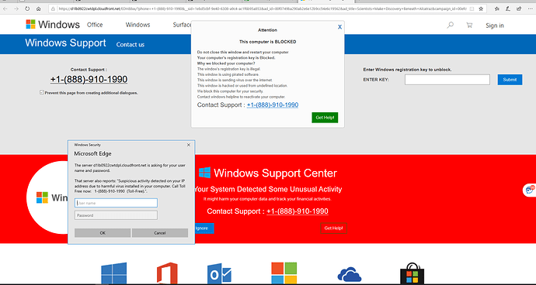536x285 pixels.
Task: Open the search magnifier icon in header
Action: [x=451, y=25]
